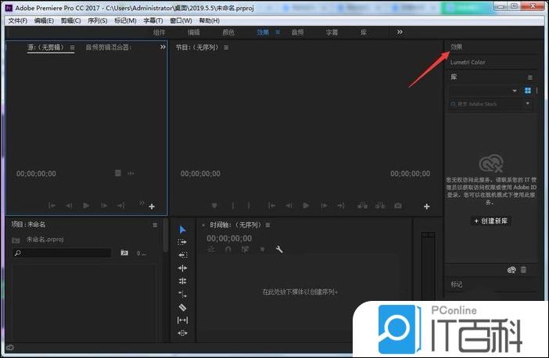The height and width of the screenshot is (358, 549).
Task: Toggle snapping magnet in timeline
Action: click(x=228, y=249)
